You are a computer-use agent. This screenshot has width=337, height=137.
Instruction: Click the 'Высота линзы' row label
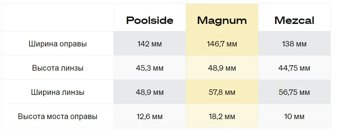click(x=58, y=68)
